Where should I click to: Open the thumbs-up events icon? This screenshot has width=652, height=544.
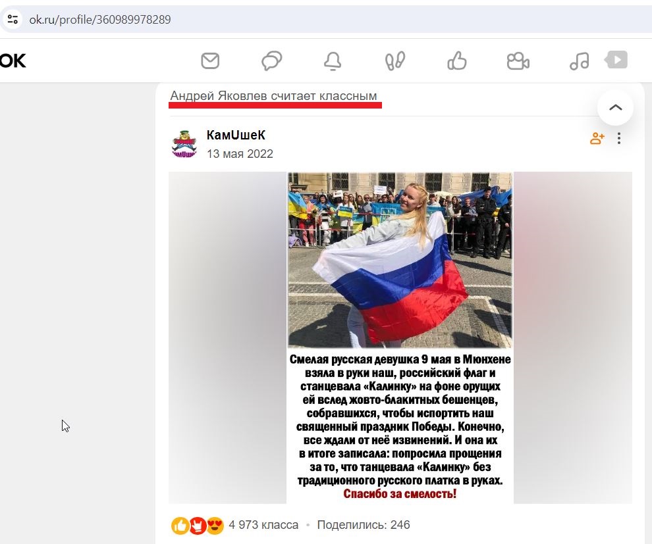point(456,61)
